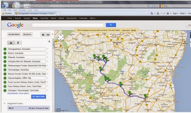Open the Tools menu in menu bar
Screen dimensions: 191x113
30,10
